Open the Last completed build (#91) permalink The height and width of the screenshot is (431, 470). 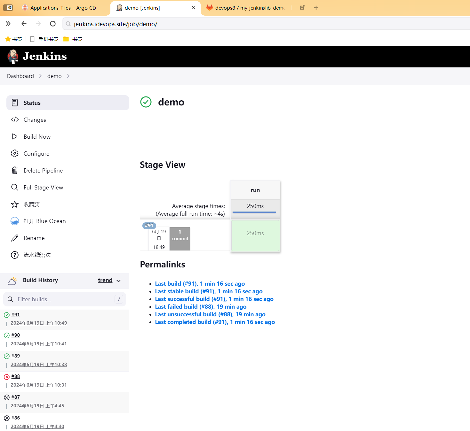pos(215,322)
